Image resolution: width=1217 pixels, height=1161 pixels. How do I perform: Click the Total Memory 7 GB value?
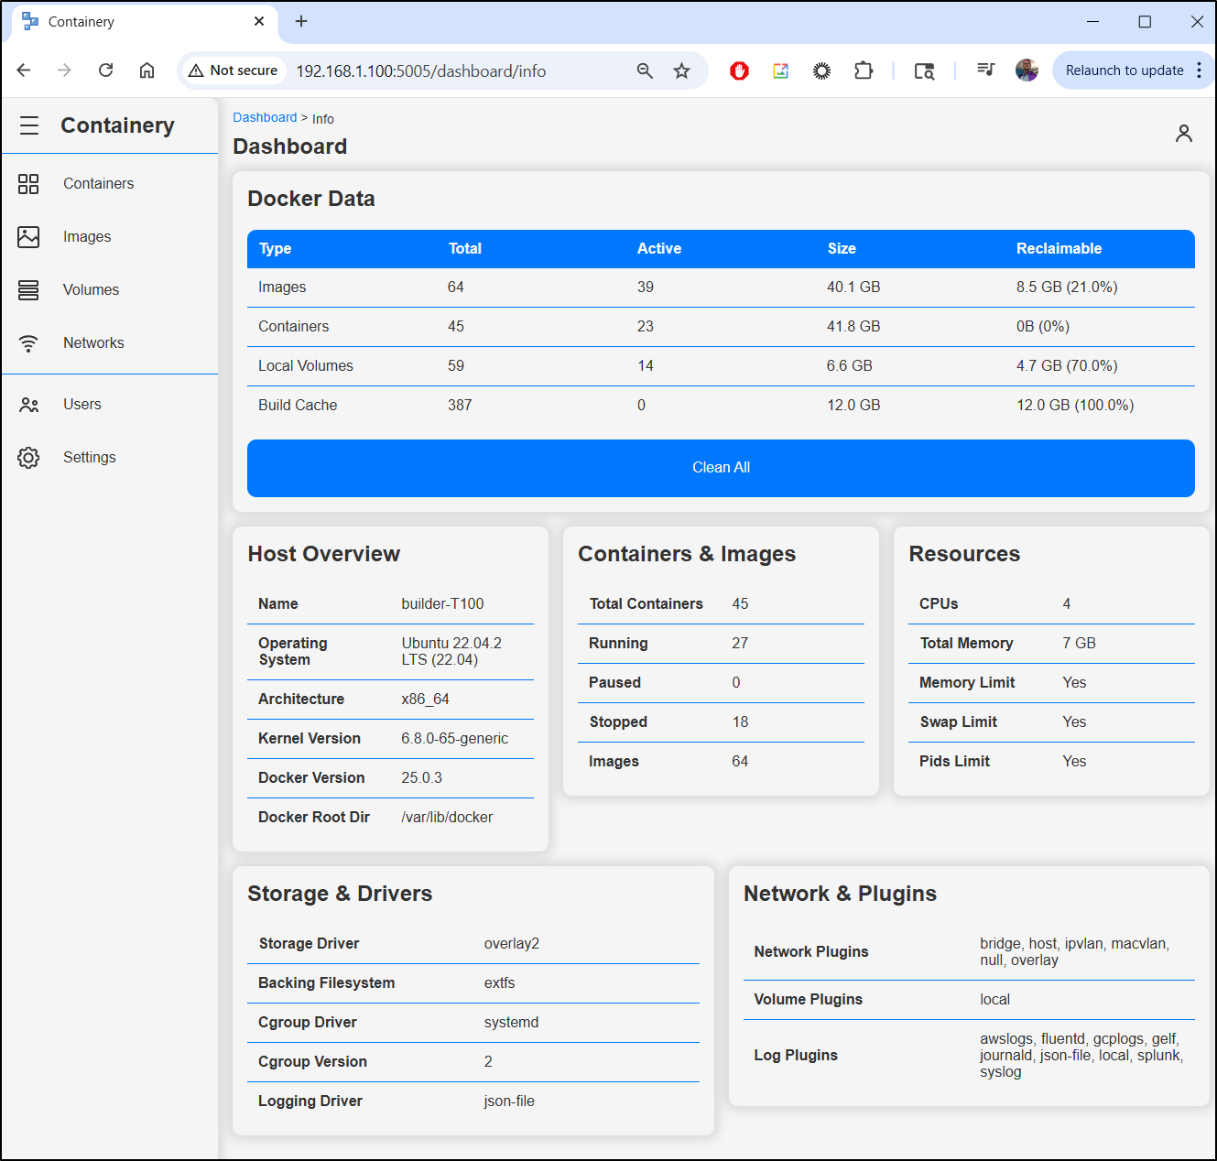click(x=1079, y=644)
